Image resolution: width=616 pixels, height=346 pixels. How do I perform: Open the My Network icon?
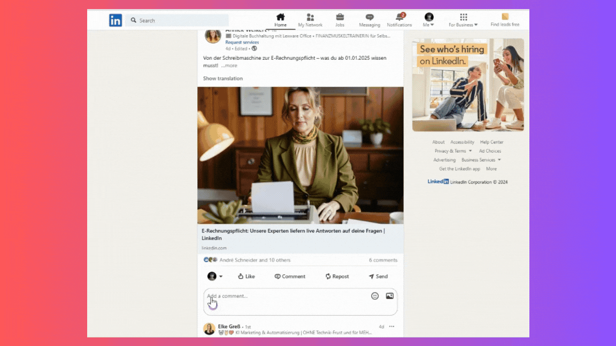[310, 18]
